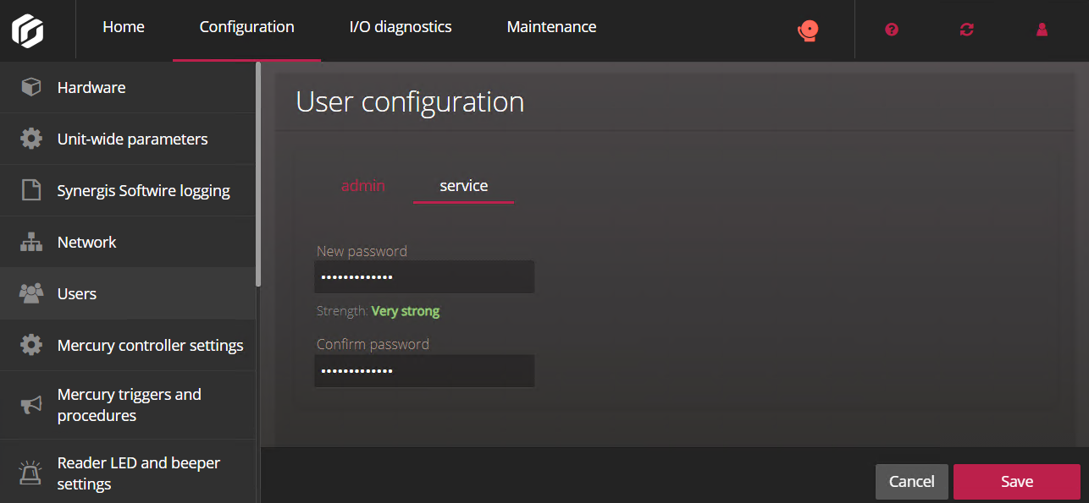This screenshot has height=503, width=1089.
Task: Click the 'Very strong' strength text
Action: tap(406, 311)
